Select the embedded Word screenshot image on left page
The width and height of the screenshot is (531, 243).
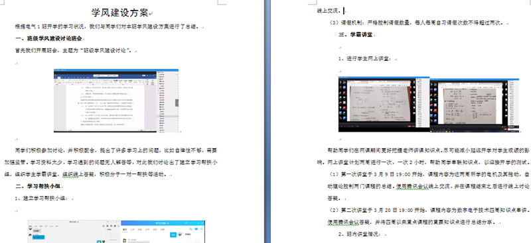point(116,101)
